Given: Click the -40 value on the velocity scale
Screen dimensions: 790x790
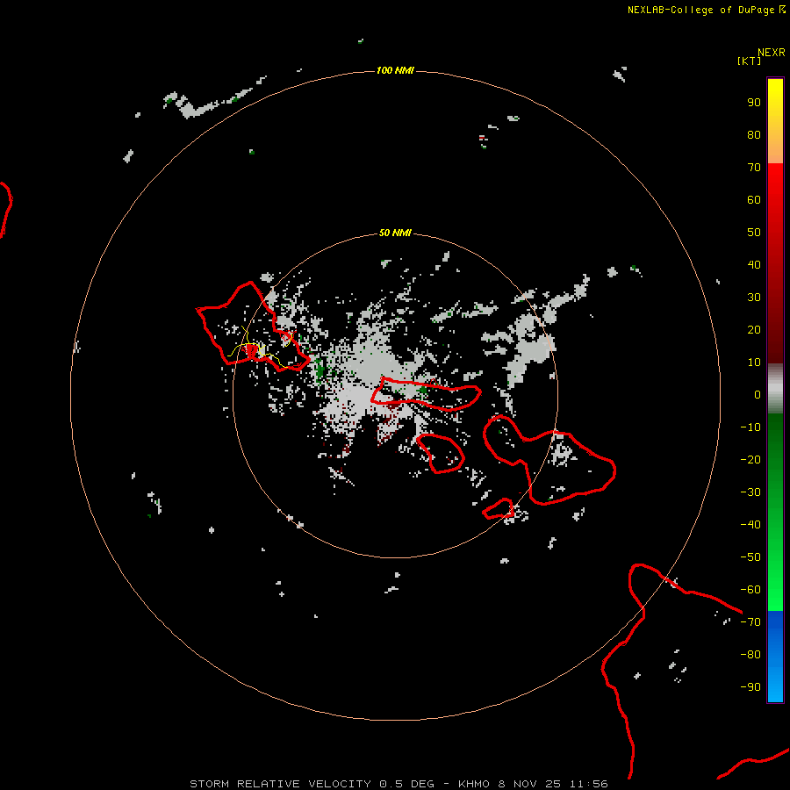Looking at the screenshot, I should 750,525.
